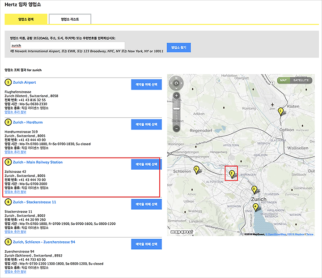Click the address text Hardturmstrasse 319
This screenshot has height=278, width=322.
coord(21,132)
